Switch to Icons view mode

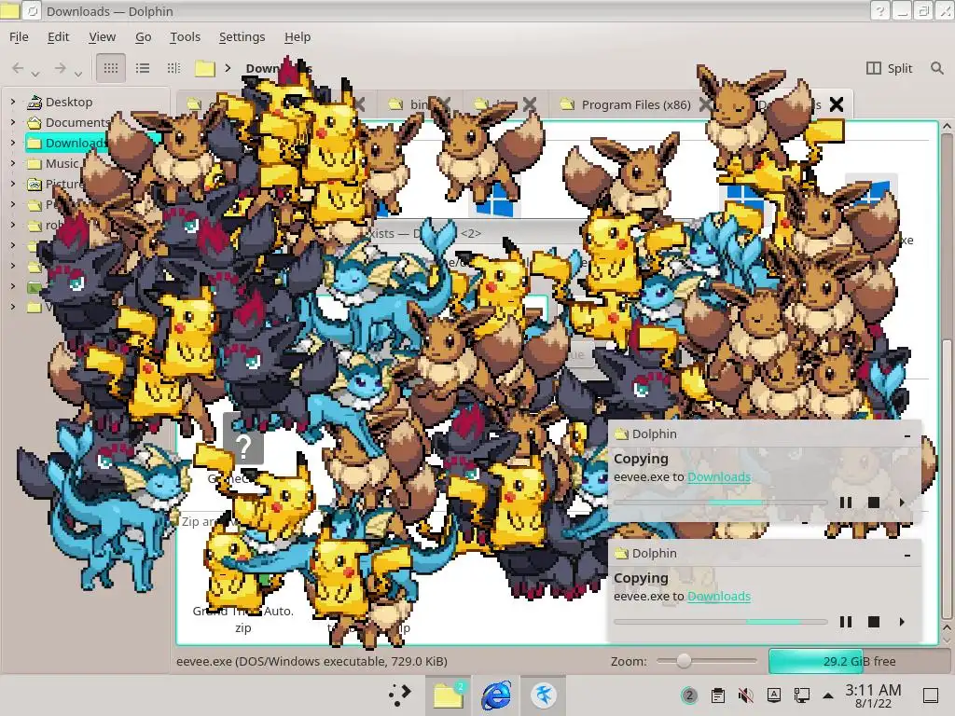(111, 68)
